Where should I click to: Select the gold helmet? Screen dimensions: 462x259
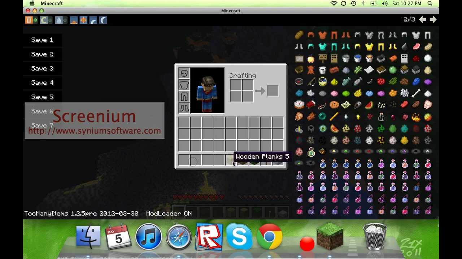pyautogui.click(x=358, y=46)
